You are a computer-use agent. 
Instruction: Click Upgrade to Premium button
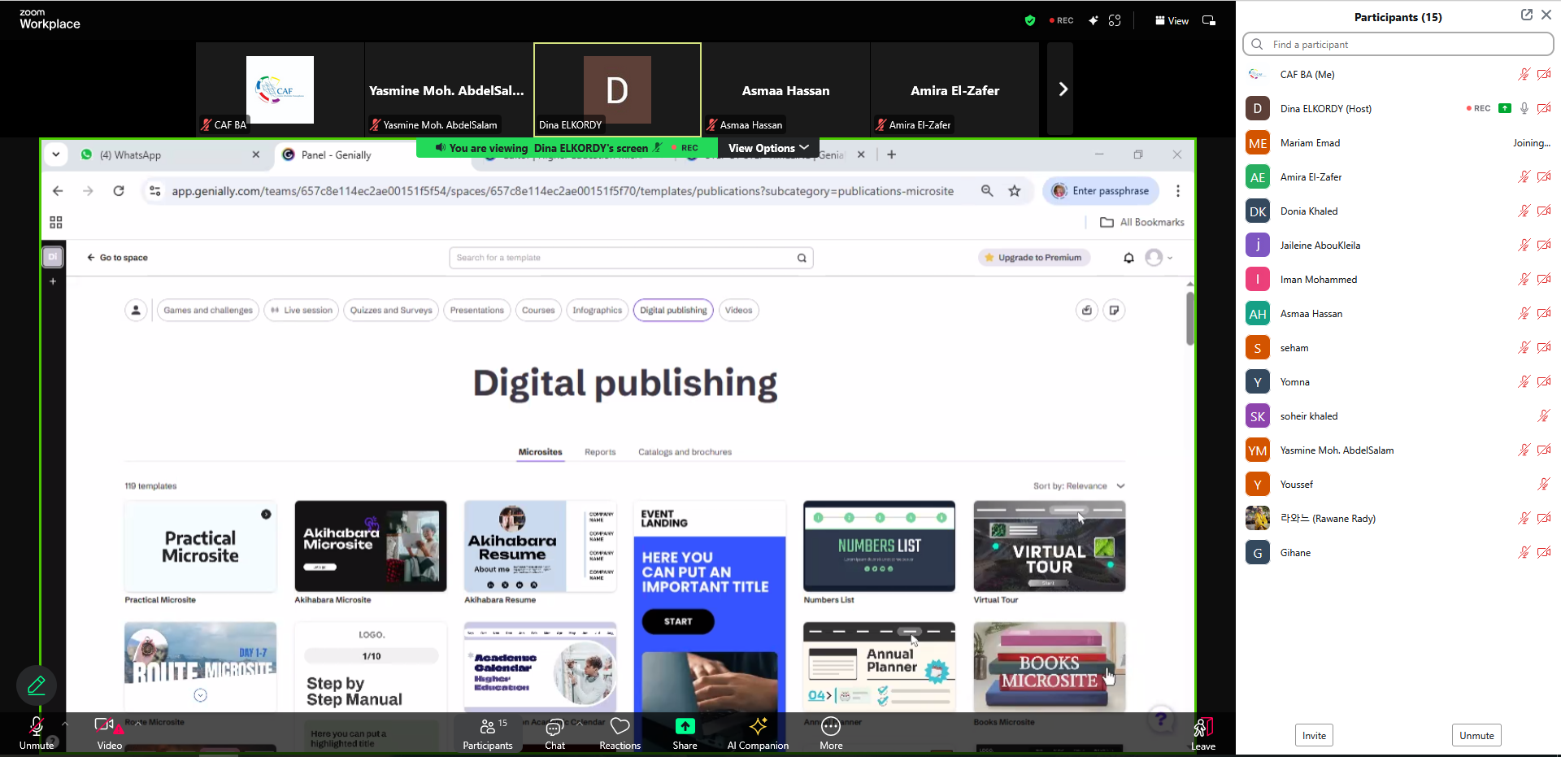coord(1033,258)
